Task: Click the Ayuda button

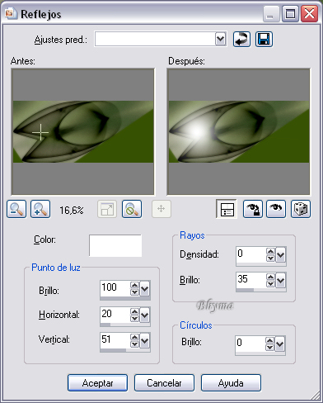Action: click(231, 383)
